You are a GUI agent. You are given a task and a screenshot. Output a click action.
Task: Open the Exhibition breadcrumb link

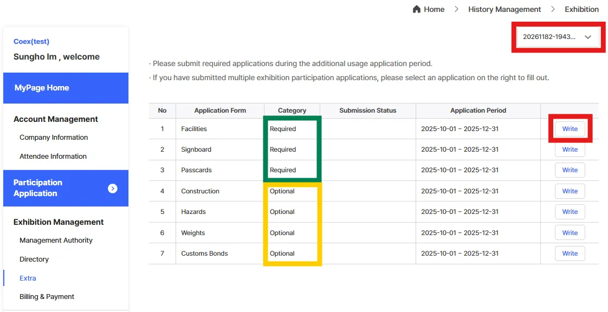tap(581, 9)
